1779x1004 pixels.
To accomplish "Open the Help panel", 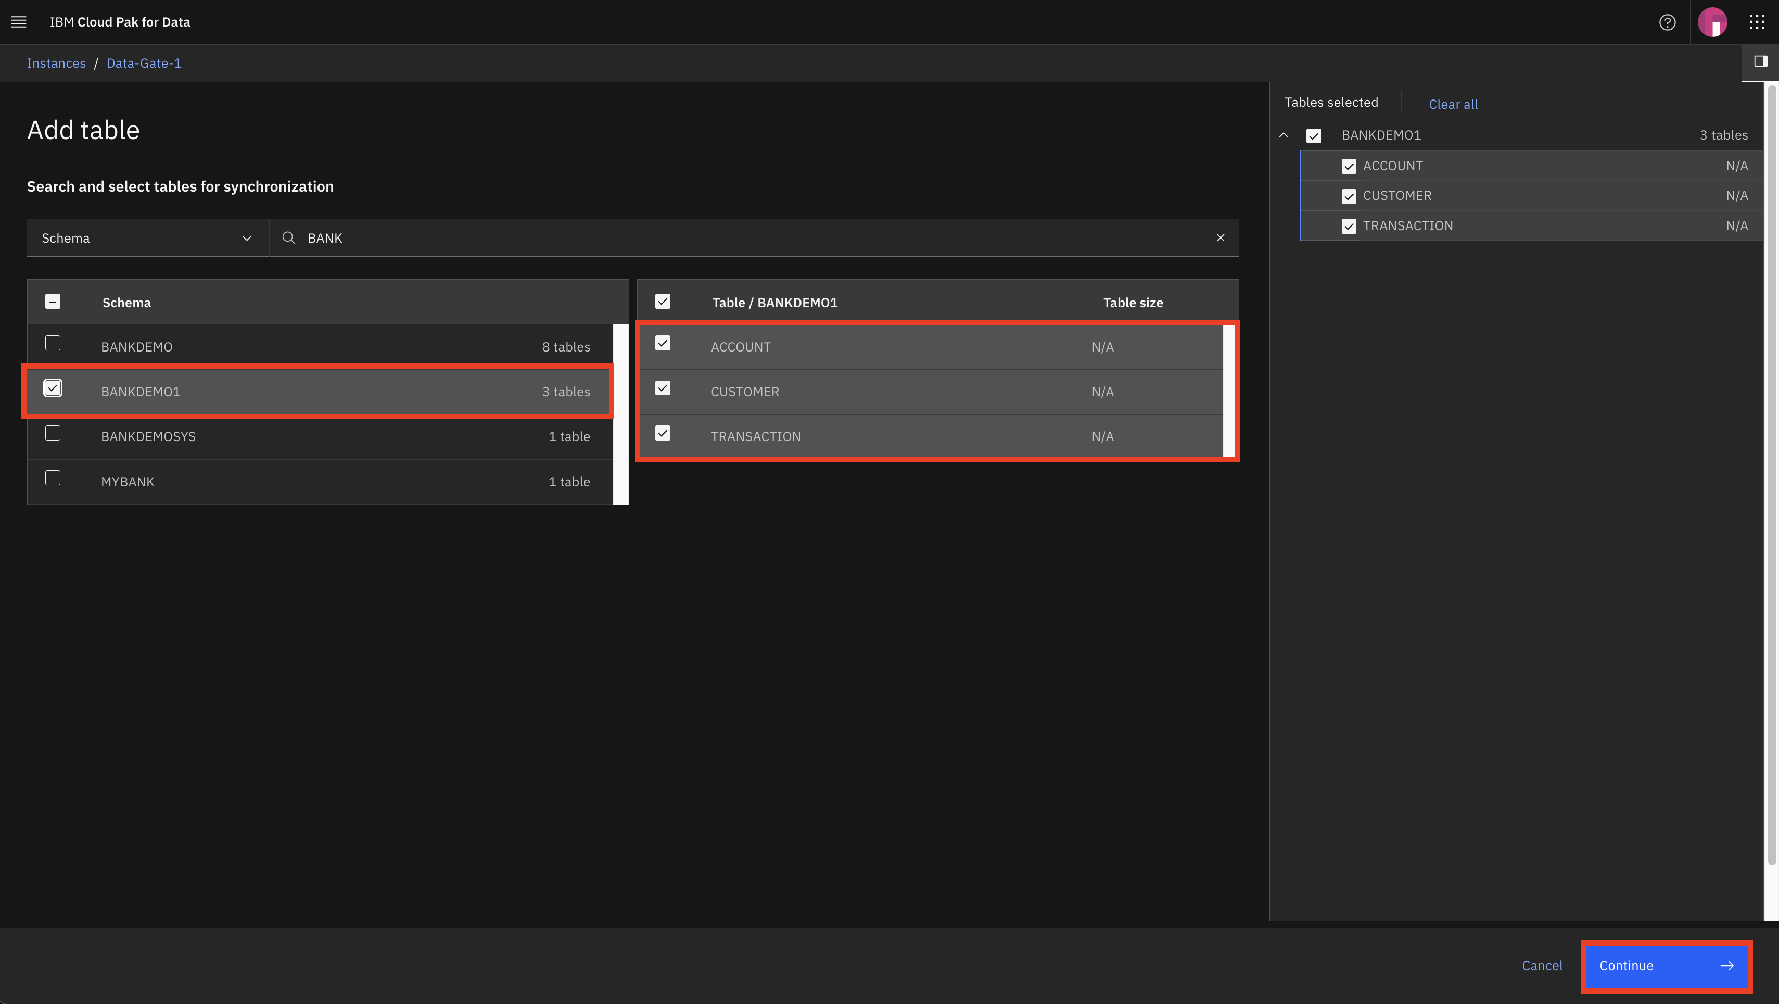I will 1667,21.
